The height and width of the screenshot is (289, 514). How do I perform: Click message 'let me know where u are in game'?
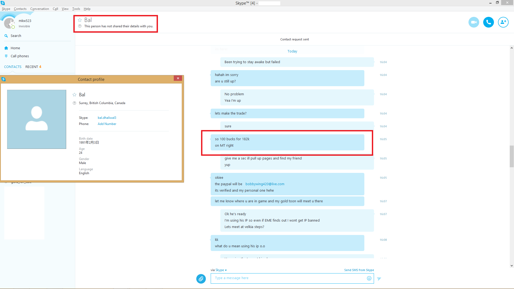click(x=269, y=201)
